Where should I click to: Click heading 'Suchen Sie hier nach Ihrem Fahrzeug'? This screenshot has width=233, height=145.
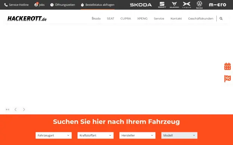click(x=116, y=122)
